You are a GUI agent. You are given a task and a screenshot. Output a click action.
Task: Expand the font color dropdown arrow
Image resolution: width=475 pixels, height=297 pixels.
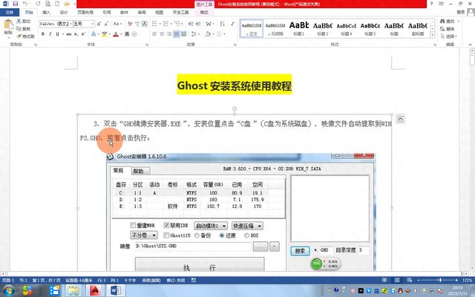[x=120, y=34]
